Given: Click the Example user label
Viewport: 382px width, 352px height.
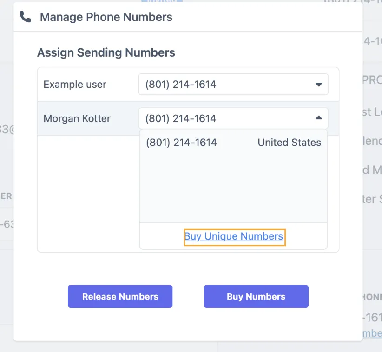Looking at the screenshot, I should tap(74, 85).
